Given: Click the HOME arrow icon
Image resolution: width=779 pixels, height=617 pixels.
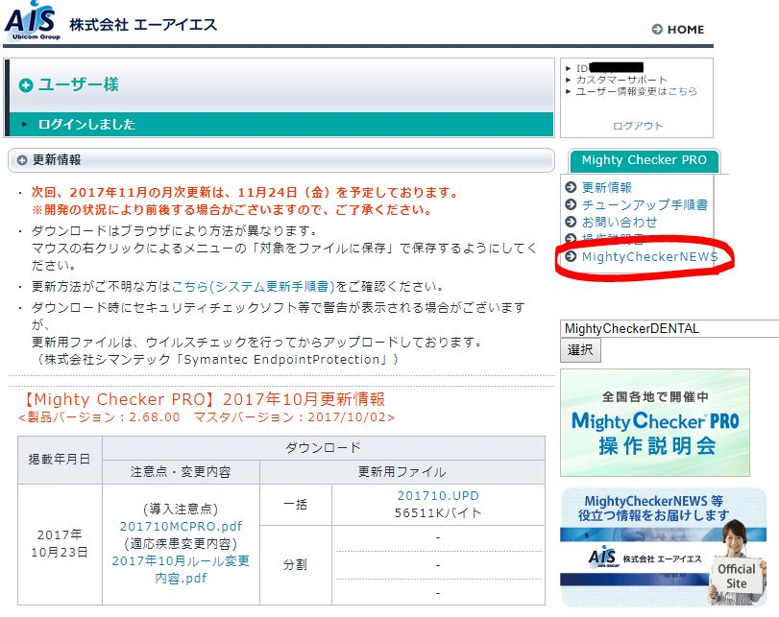Looking at the screenshot, I should [x=657, y=30].
